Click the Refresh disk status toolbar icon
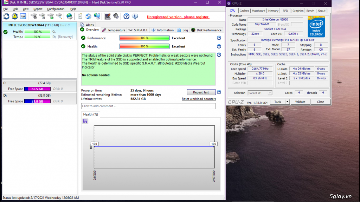 tap(6, 16)
